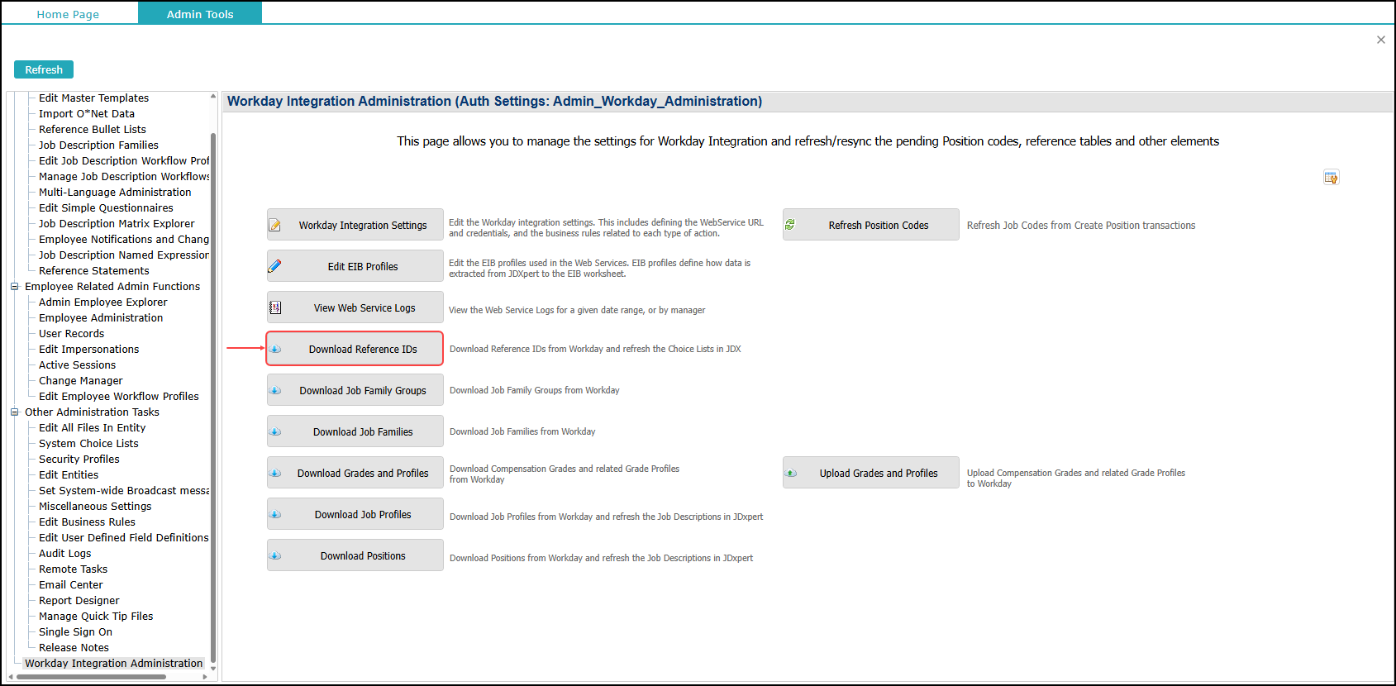Open Edit Employee Workflow Profiles
Image resolution: width=1396 pixels, height=686 pixels.
tap(119, 397)
